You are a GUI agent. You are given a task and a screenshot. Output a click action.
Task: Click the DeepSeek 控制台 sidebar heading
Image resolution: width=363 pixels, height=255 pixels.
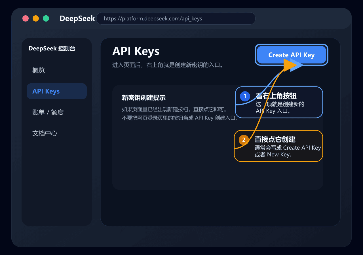tap(52, 48)
